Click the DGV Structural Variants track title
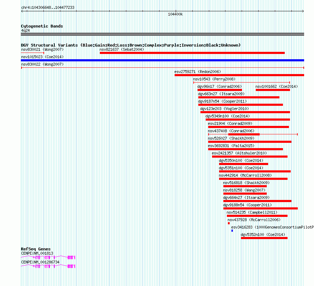The height and width of the screenshot is (286, 314). (x=131, y=45)
